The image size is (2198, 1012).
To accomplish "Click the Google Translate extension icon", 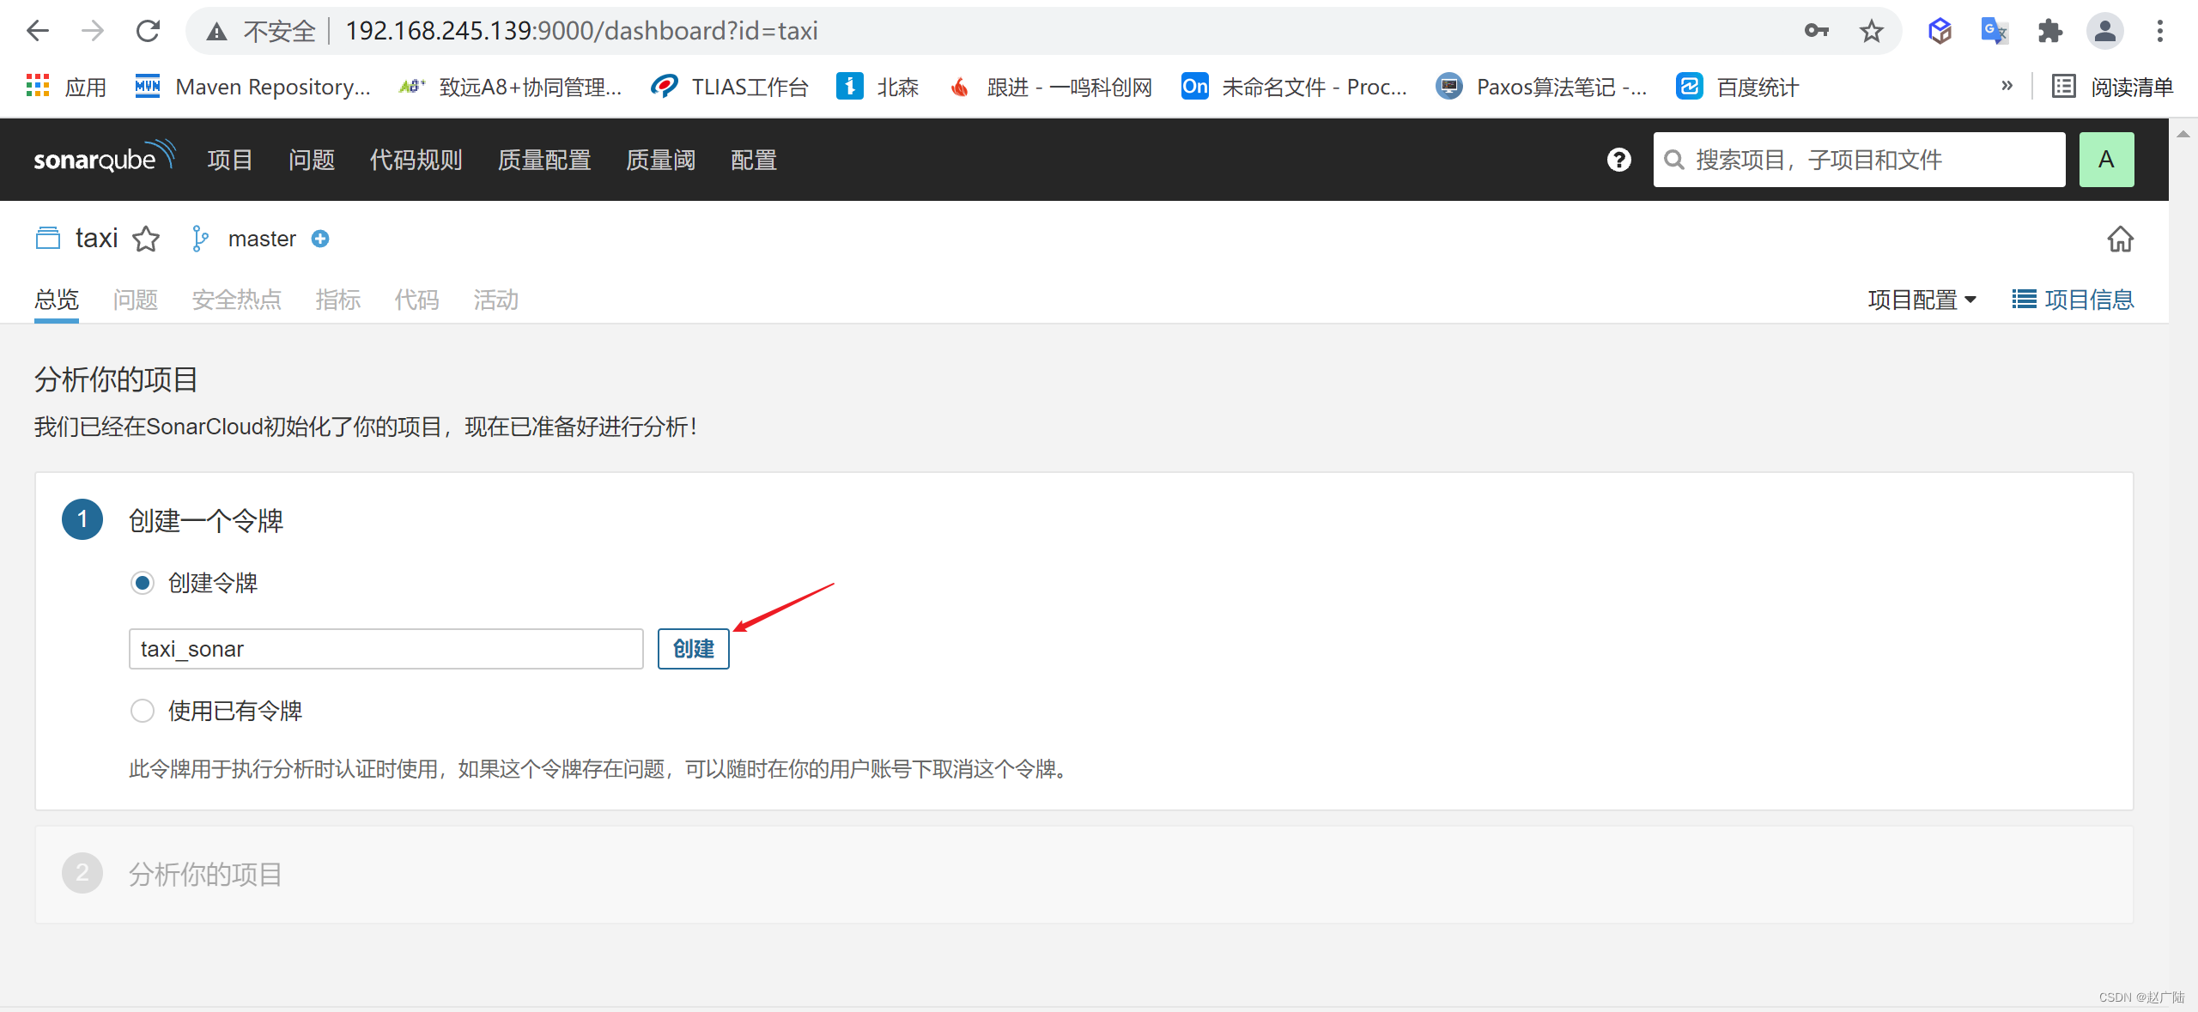I will point(1994,32).
